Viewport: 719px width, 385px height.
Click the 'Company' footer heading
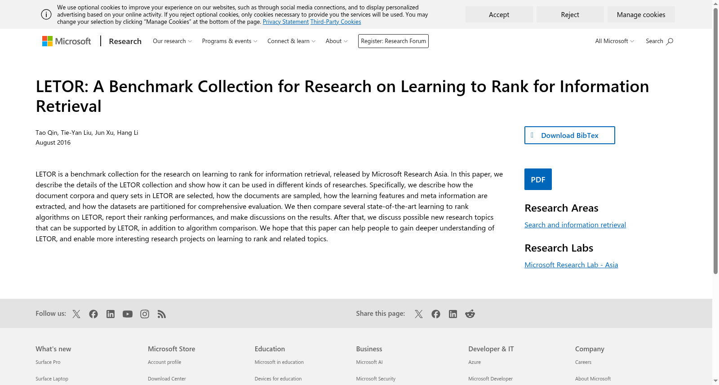click(590, 349)
